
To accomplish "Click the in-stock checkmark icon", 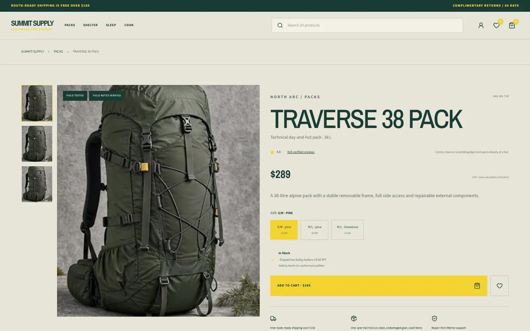I will click(273, 260).
